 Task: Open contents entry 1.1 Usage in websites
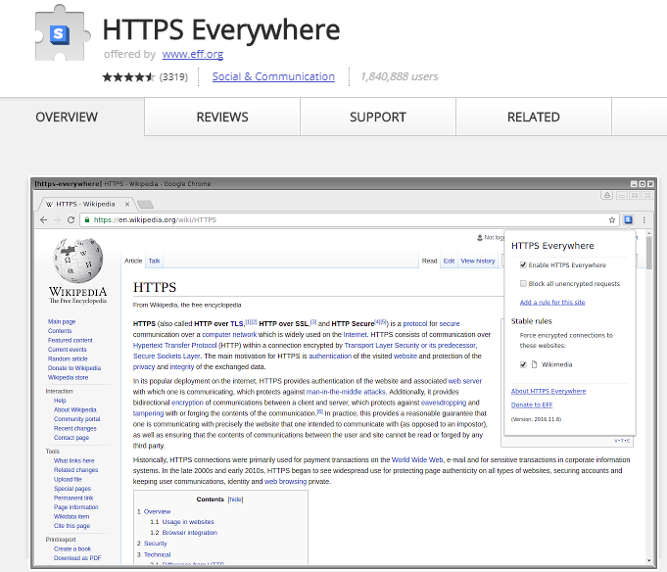point(188,522)
